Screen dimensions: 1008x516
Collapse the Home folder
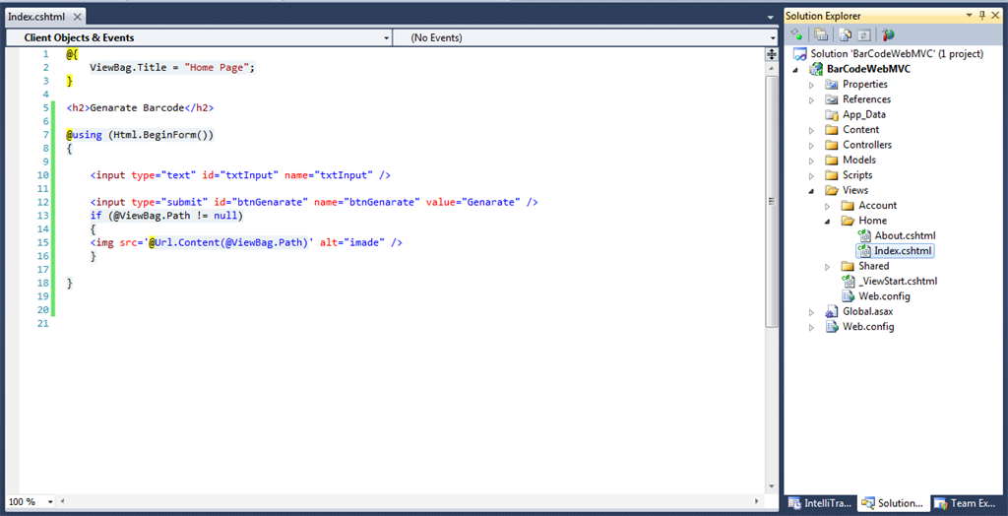point(828,221)
